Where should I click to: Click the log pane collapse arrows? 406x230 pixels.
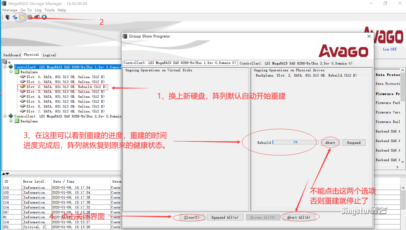[x=6, y=174]
